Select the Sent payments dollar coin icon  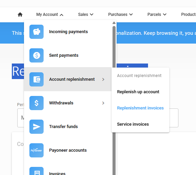(36, 55)
